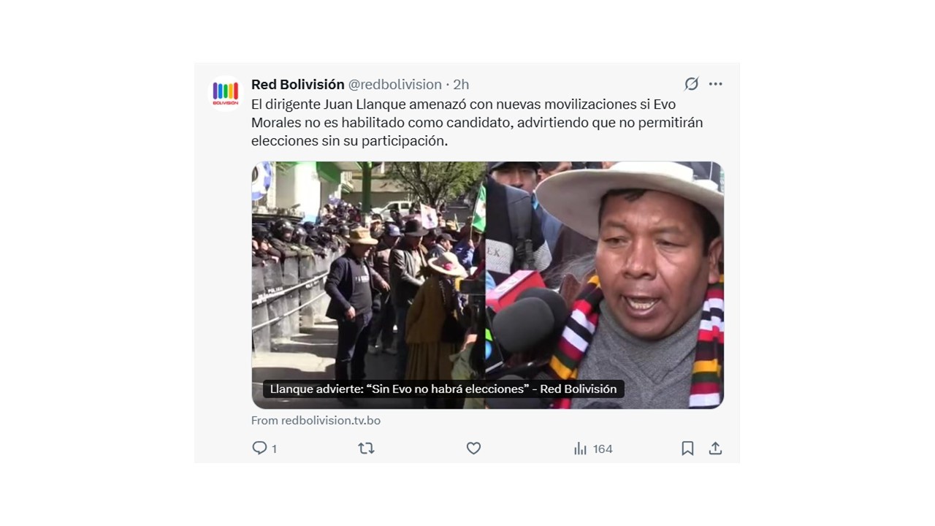The height and width of the screenshot is (526, 935).
Task: Click the red microphone in the photo
Action: (x=514, y=287)
